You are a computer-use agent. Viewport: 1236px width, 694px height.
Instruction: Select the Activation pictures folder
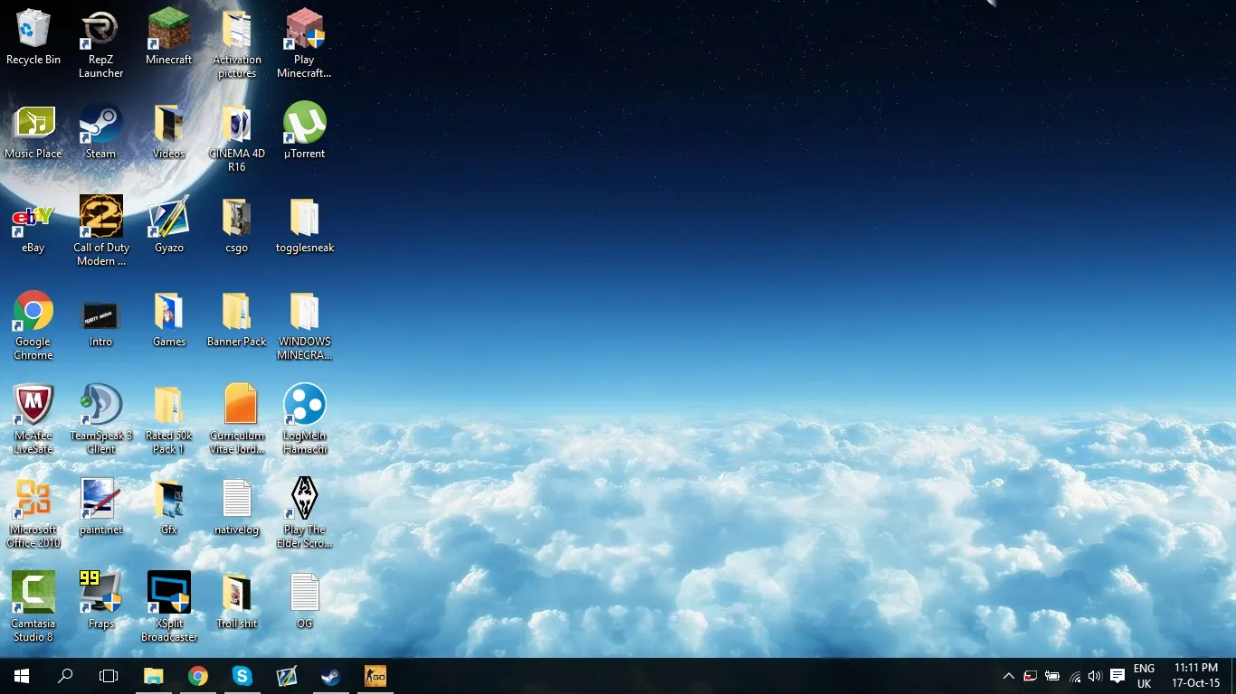(x=237, y=43)
